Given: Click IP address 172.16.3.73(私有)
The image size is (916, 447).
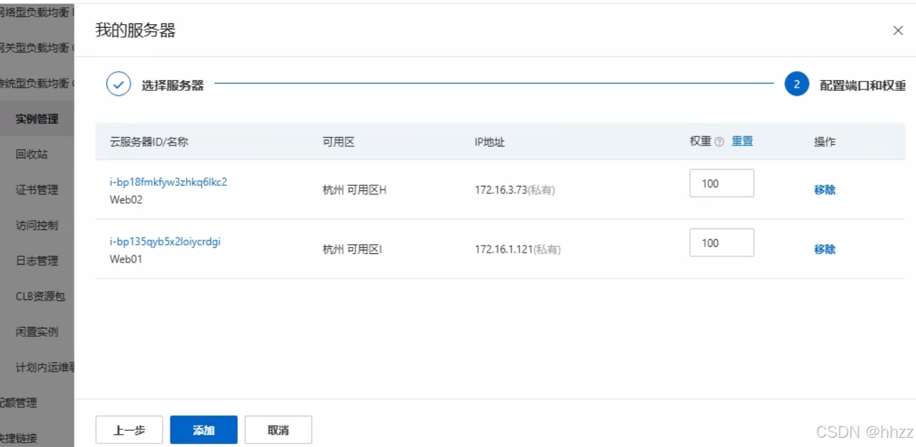Looking at the screenshot, I should (515, 189).
